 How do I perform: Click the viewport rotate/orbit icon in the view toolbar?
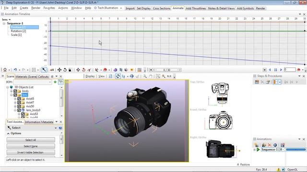[x=118, y=76]
